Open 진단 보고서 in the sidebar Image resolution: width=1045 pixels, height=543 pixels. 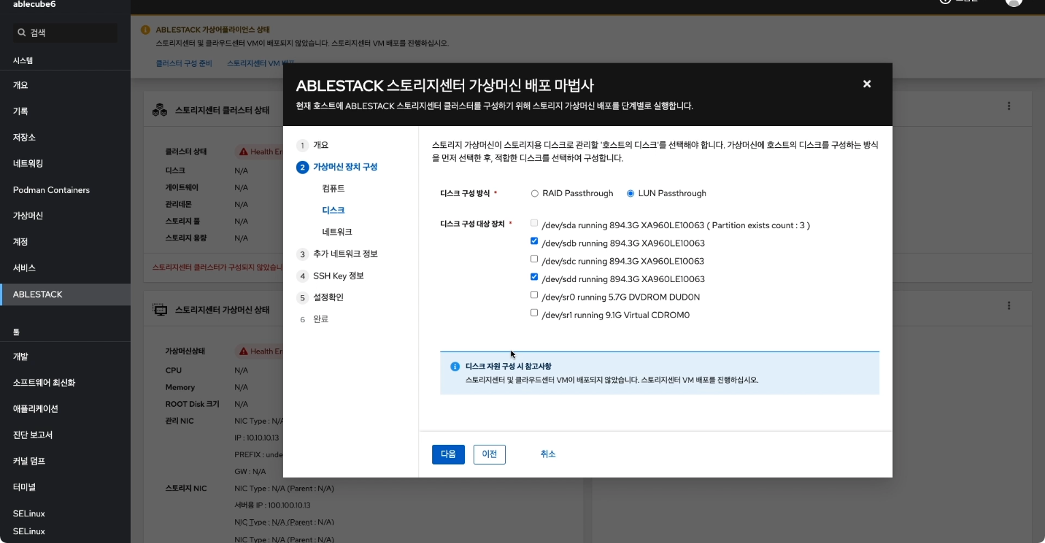pos(65,435)
